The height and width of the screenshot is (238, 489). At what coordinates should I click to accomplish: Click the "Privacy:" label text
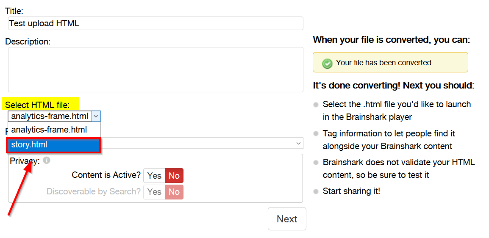25,161
